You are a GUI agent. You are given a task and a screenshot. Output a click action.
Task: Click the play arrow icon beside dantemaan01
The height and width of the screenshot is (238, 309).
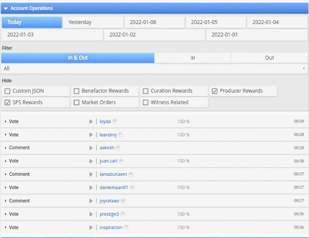(x=91, y=187)
